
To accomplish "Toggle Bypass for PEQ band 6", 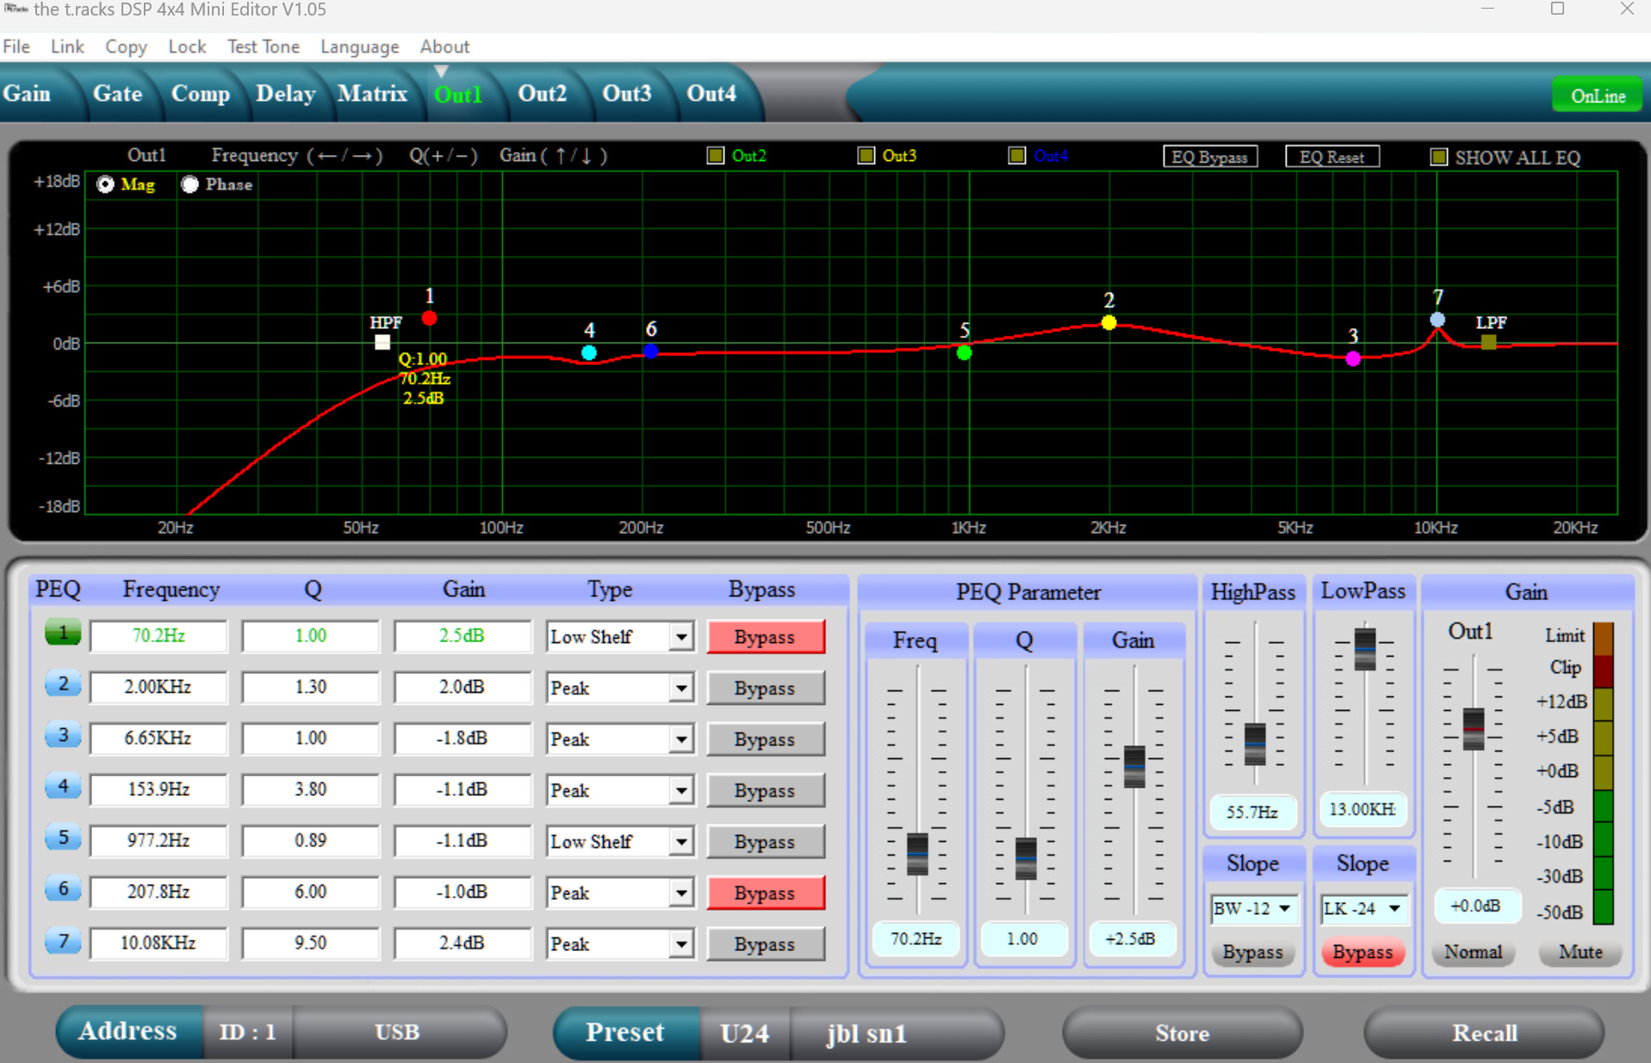I will click(x=765, y=893).
